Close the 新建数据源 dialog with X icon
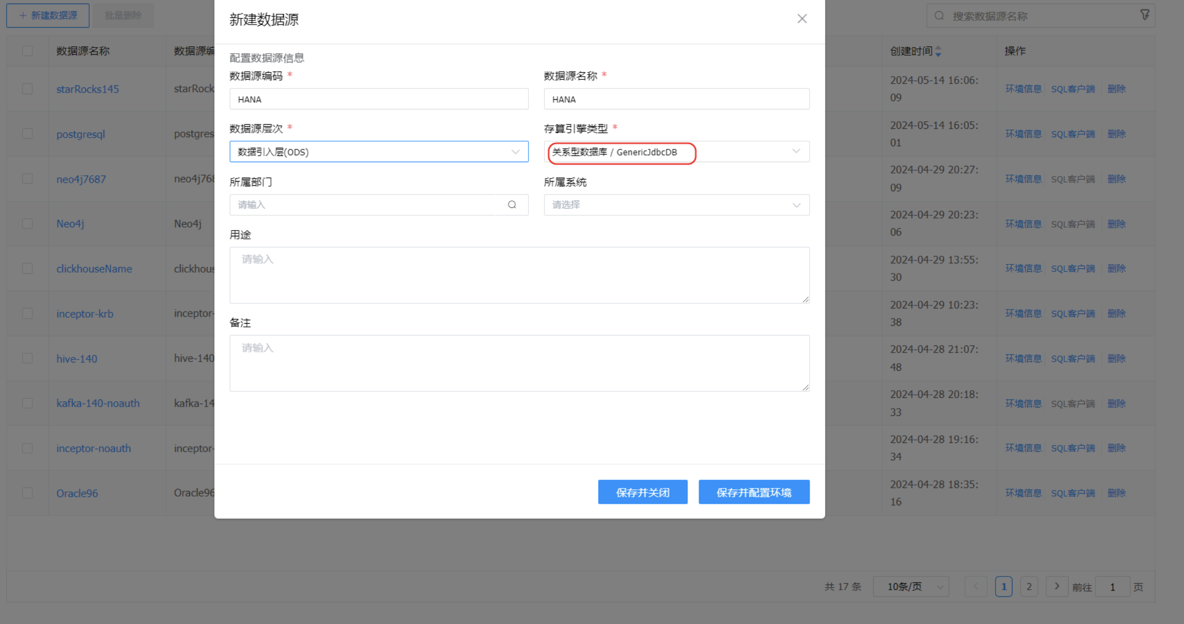The height and width of the screenshot is (624, 1184). point(802,19)
